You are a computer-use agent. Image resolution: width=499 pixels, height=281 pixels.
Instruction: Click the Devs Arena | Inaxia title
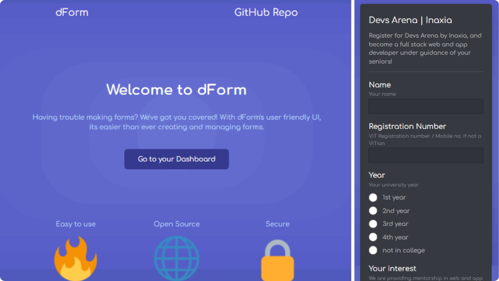pyautogui.click(x=410, y=20)
